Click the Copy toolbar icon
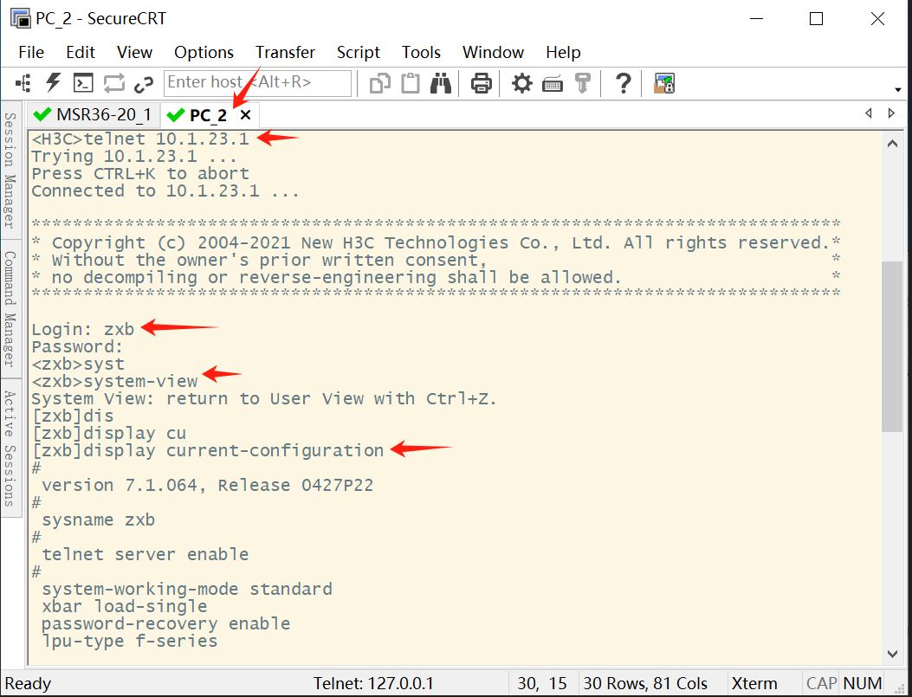The height and width of the screenshot is (697, 912). (x=380, y=84)
